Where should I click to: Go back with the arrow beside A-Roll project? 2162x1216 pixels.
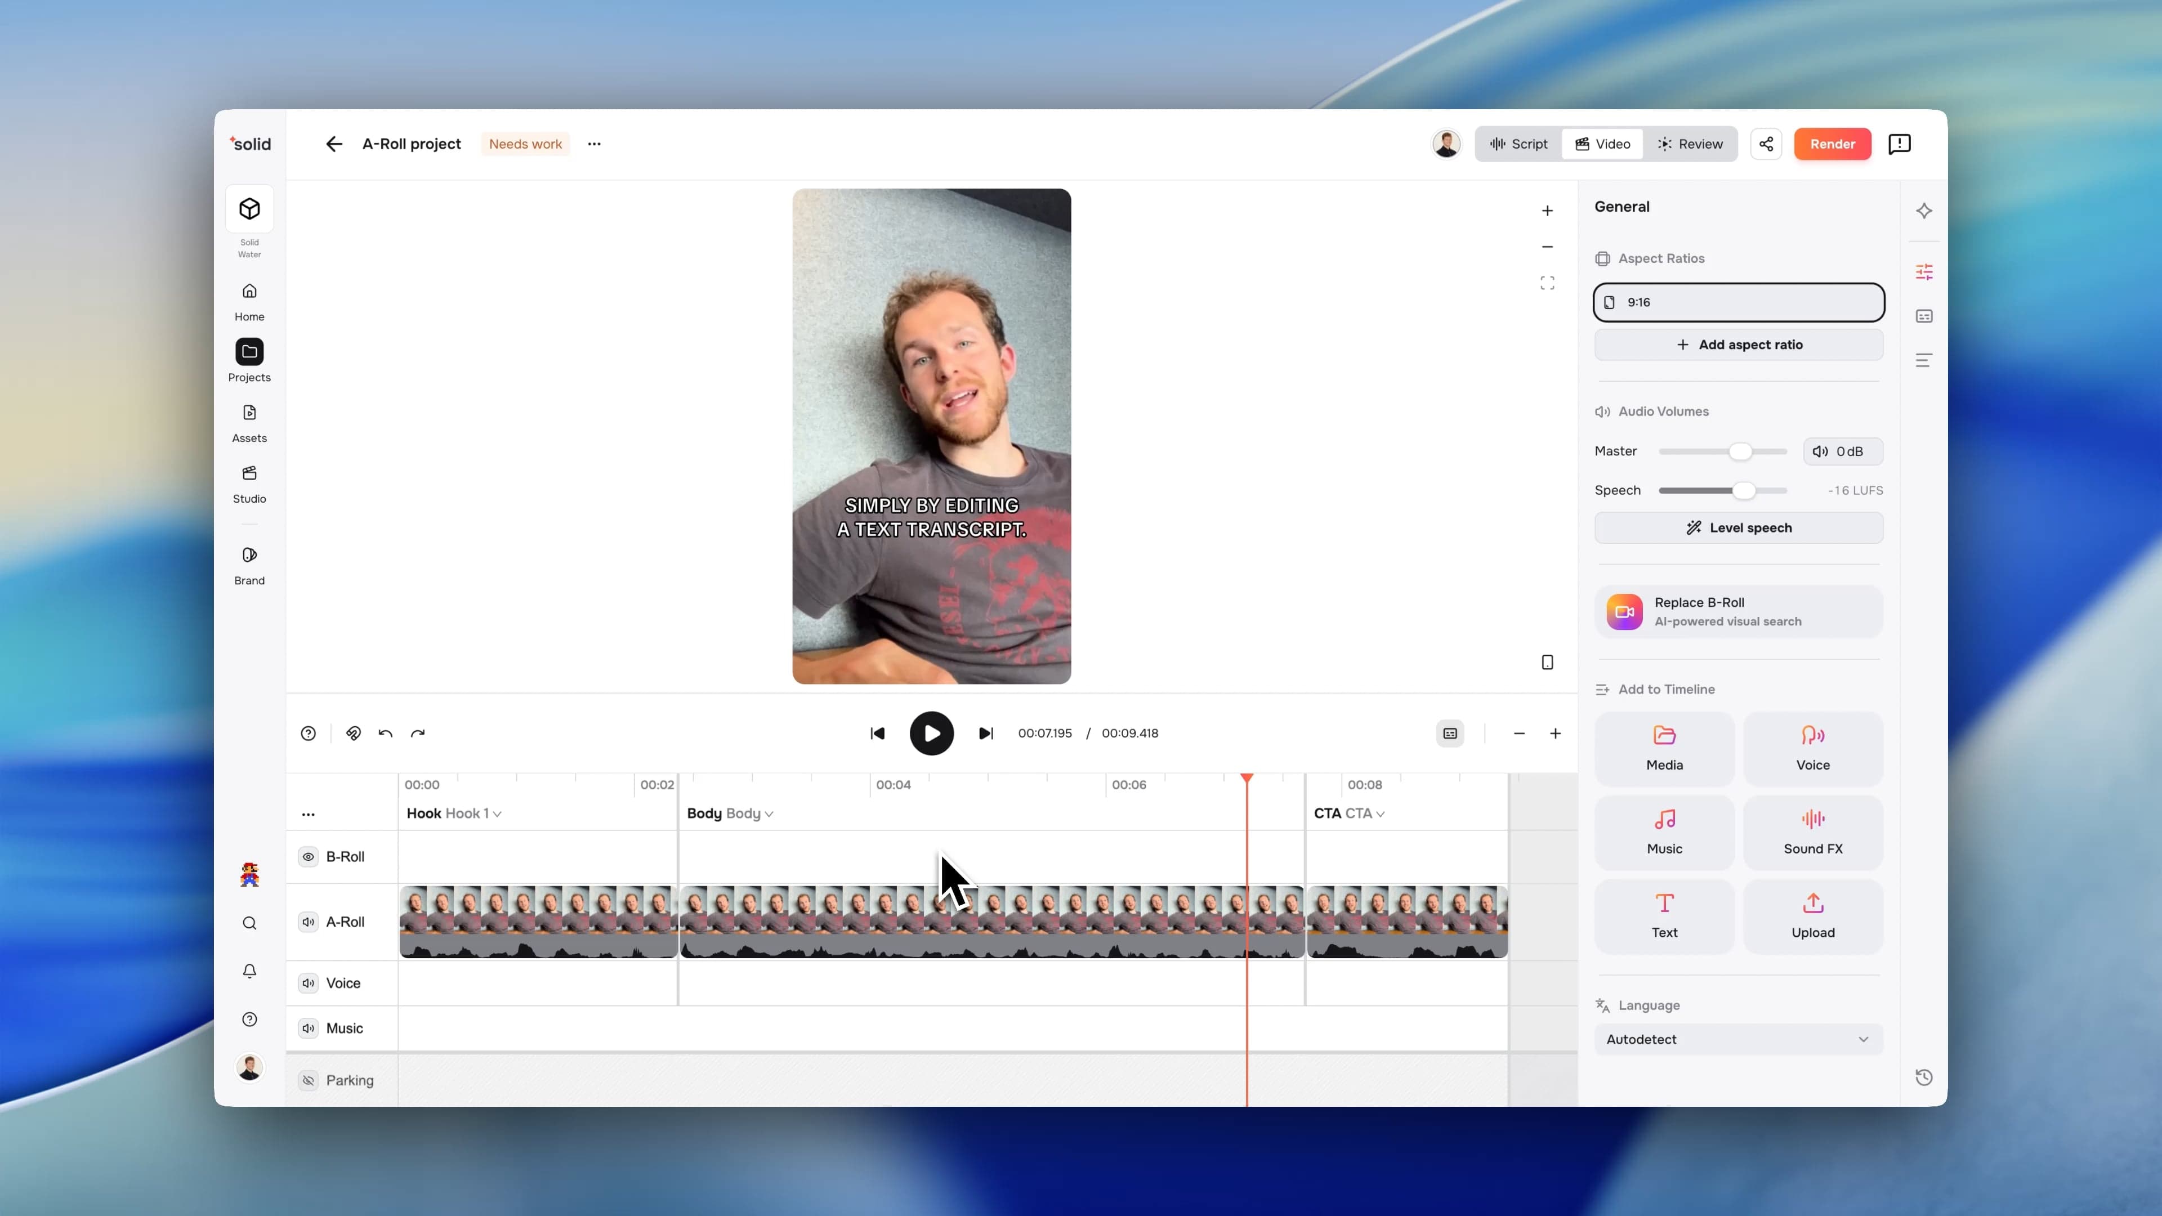coord(334,144)
